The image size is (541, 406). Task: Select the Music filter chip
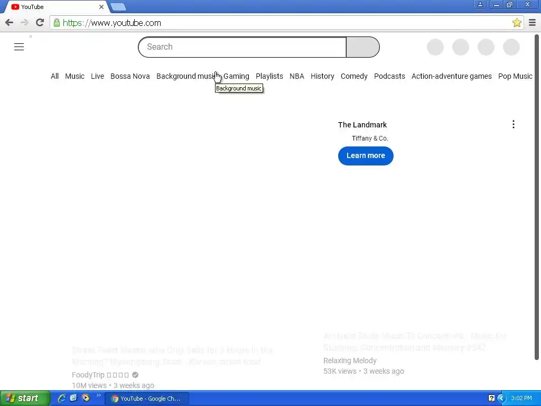74,76
